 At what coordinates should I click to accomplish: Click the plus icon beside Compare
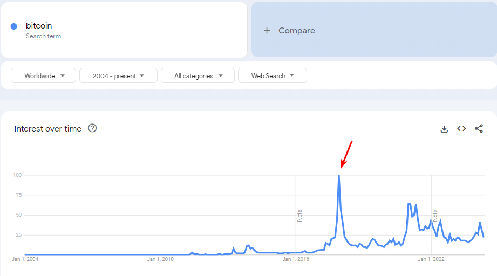coord(267,31)
